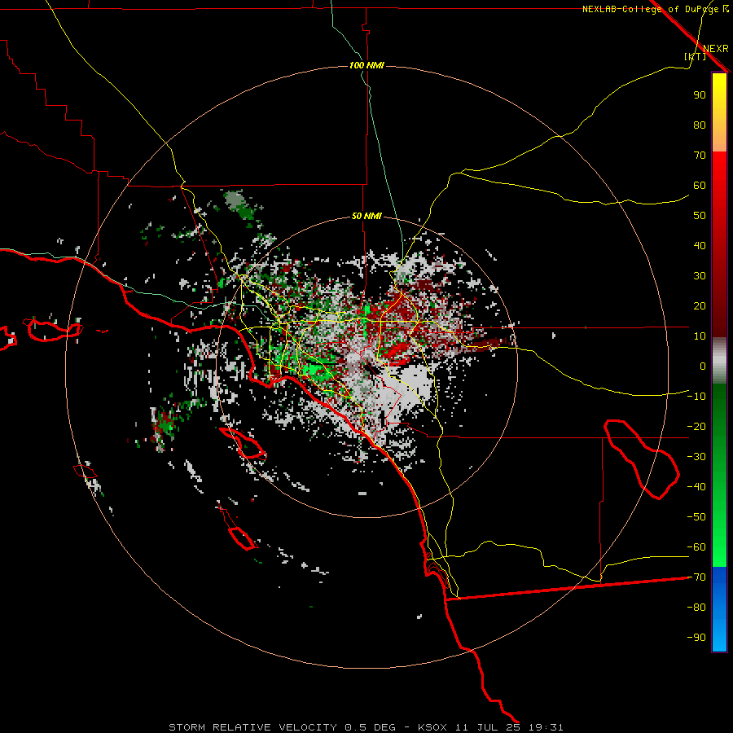
Task: Click the 80 value on the velocity scale
Action: [x=700, y=125]
